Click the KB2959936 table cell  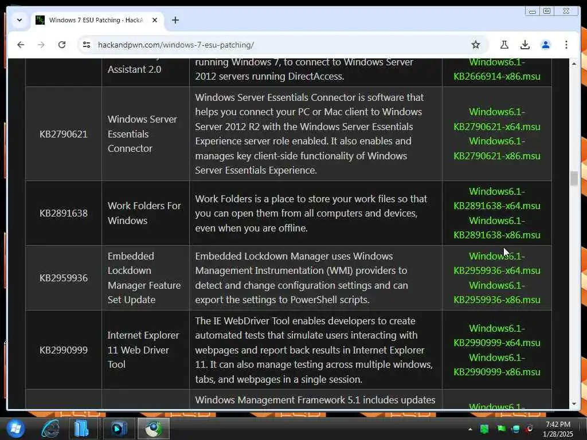coord(63,278)
